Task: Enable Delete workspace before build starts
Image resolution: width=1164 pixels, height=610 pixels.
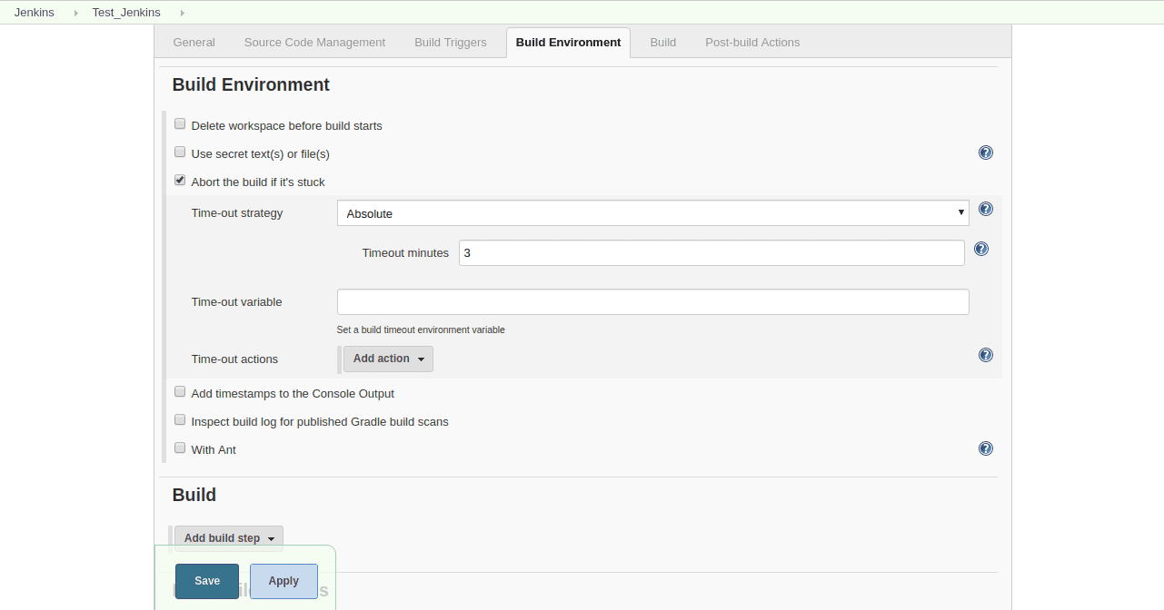Action: (x=180, y=124)
